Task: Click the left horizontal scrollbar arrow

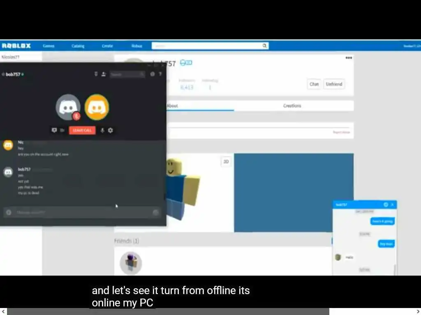Action: pyautogui.click(x=3, y=312)
